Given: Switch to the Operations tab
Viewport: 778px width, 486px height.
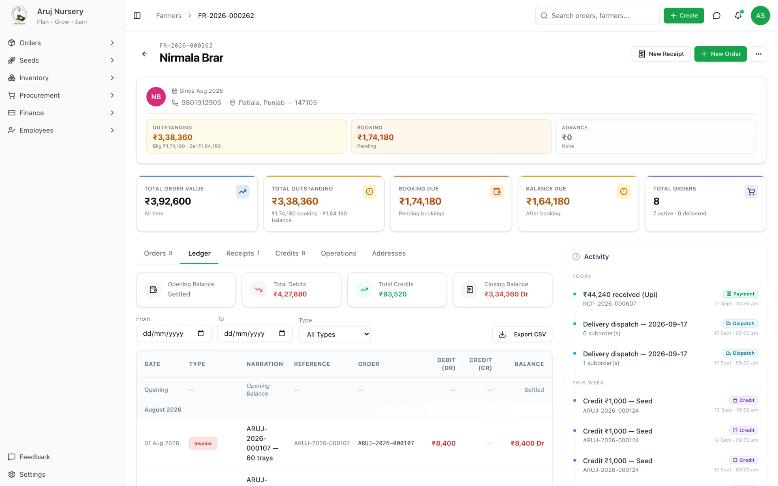Looking at the screenshot, I should (338, 253).
